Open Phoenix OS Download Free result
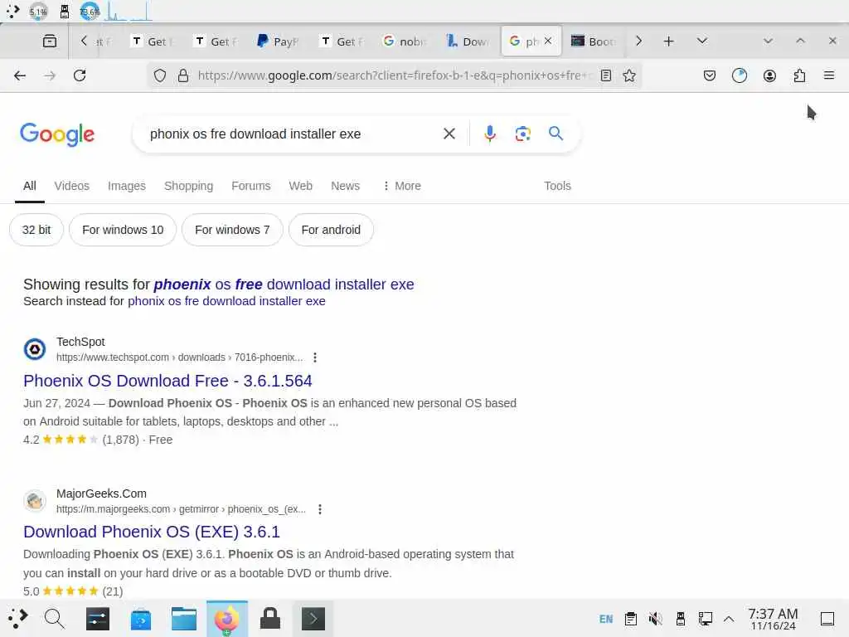This screenshot has height=637, width=849. (x=167, y=381)
